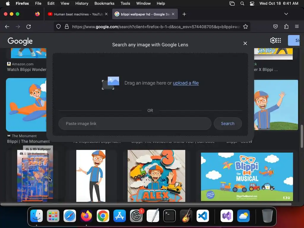Viewport: 304px width, 228px height.
Task: Click Blippi | The Monument result title
Action: [x=28, y=141]
